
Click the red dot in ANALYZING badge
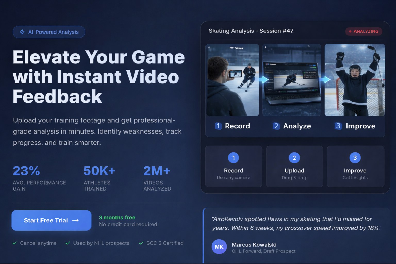coord(350,31)
